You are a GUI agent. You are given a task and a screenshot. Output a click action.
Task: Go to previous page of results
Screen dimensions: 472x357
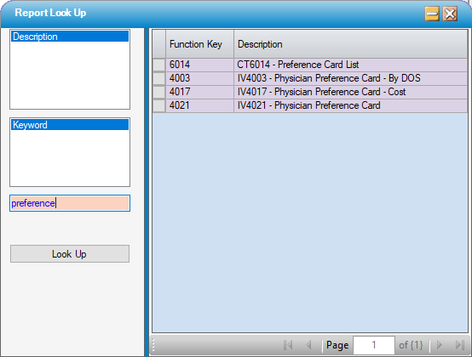click(x=308, y=345)
